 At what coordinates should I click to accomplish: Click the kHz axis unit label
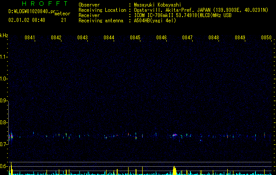point(4,35)
